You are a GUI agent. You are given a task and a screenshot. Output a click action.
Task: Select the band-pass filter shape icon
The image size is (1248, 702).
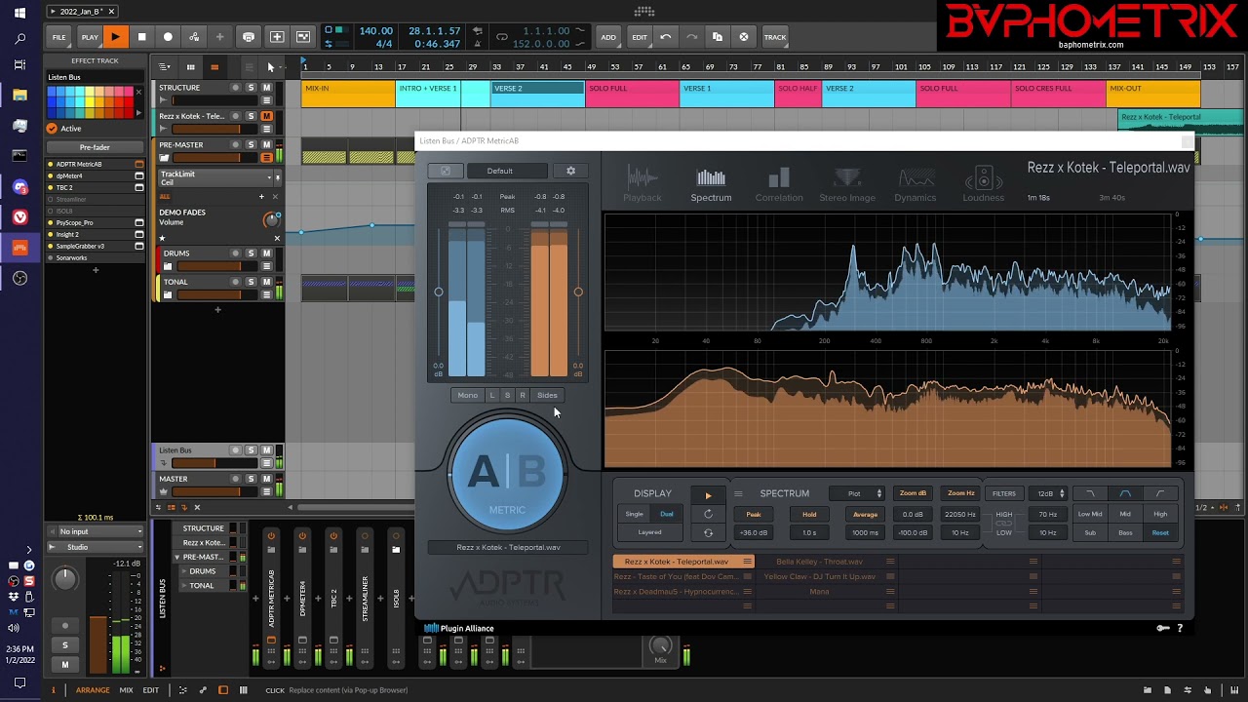click(1125, 493)
